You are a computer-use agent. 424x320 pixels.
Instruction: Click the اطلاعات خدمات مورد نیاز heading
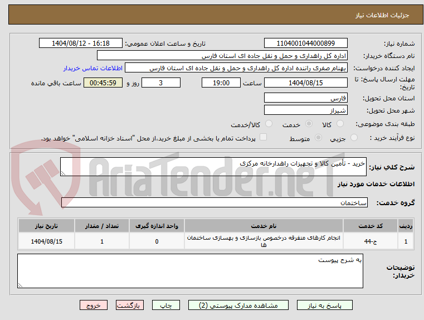click(x=376, y=184)
